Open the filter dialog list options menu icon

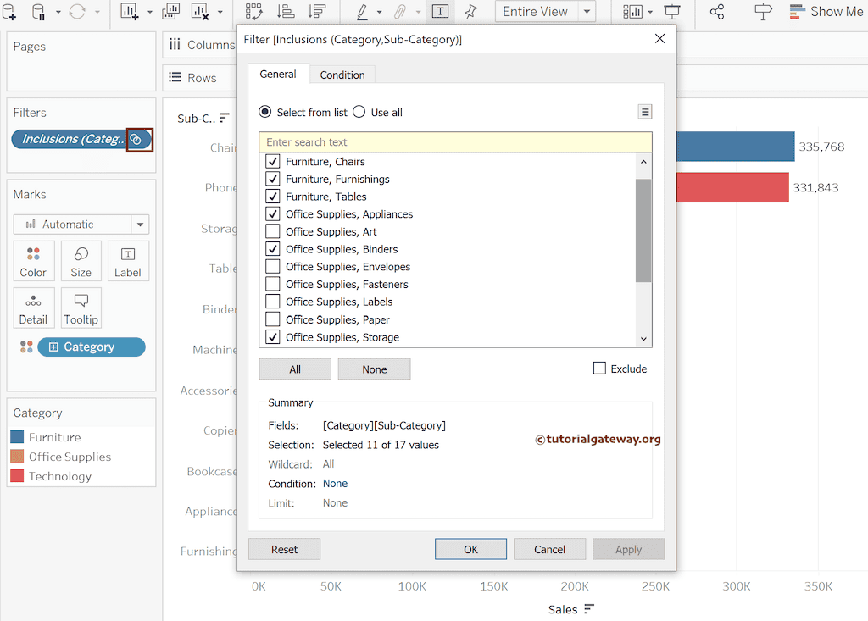pyautogui.click(x=645, y=112)
